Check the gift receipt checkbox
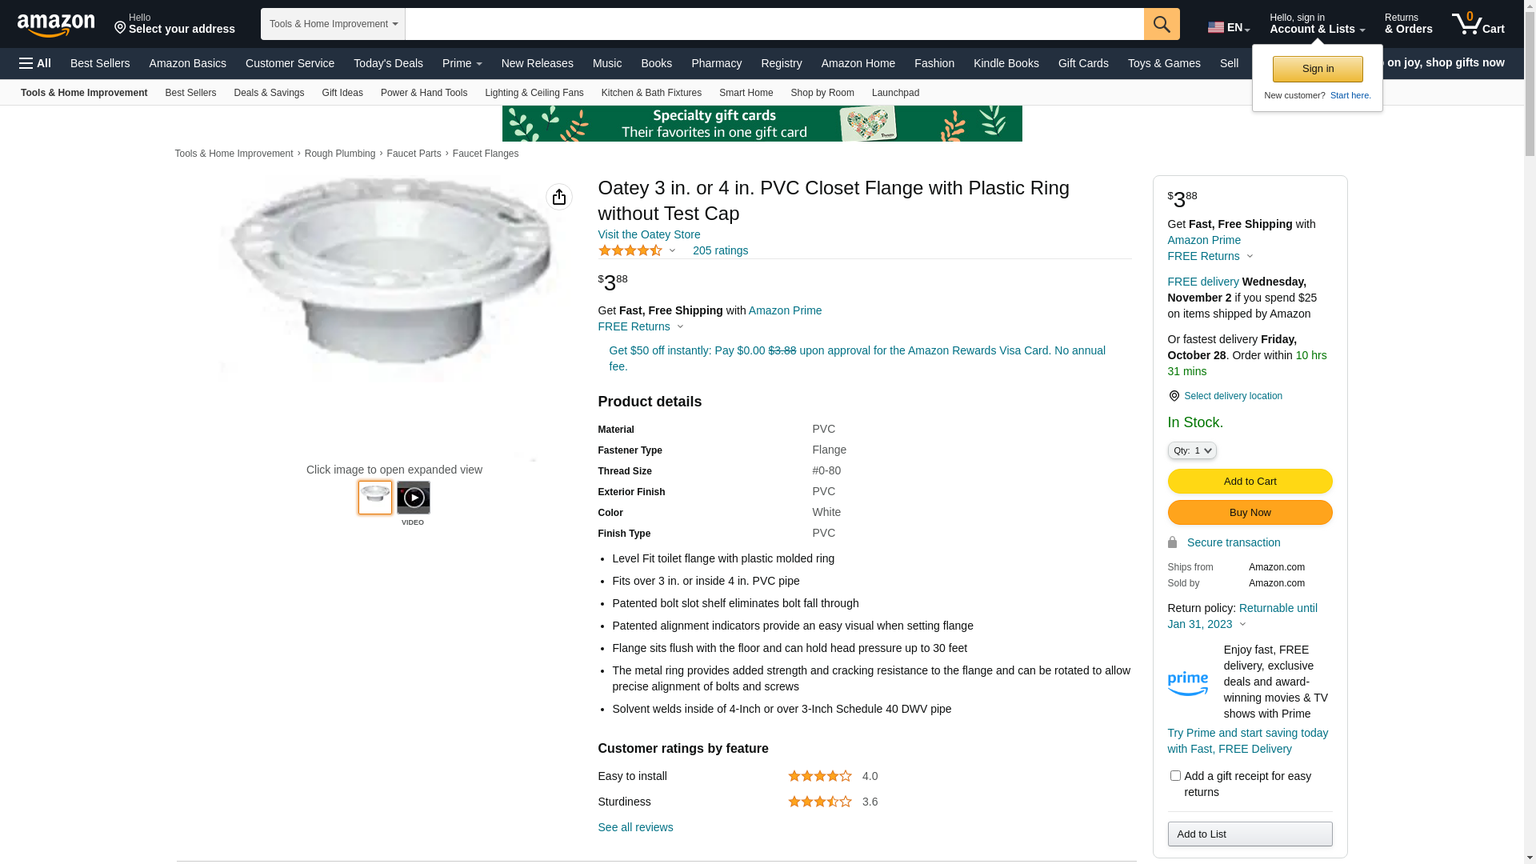The width and height of the screenshot is (1536, 864). tap(1175, 775)
